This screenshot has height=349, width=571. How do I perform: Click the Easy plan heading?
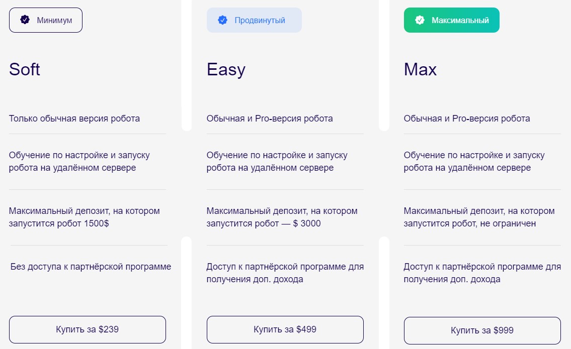point(226,69)
